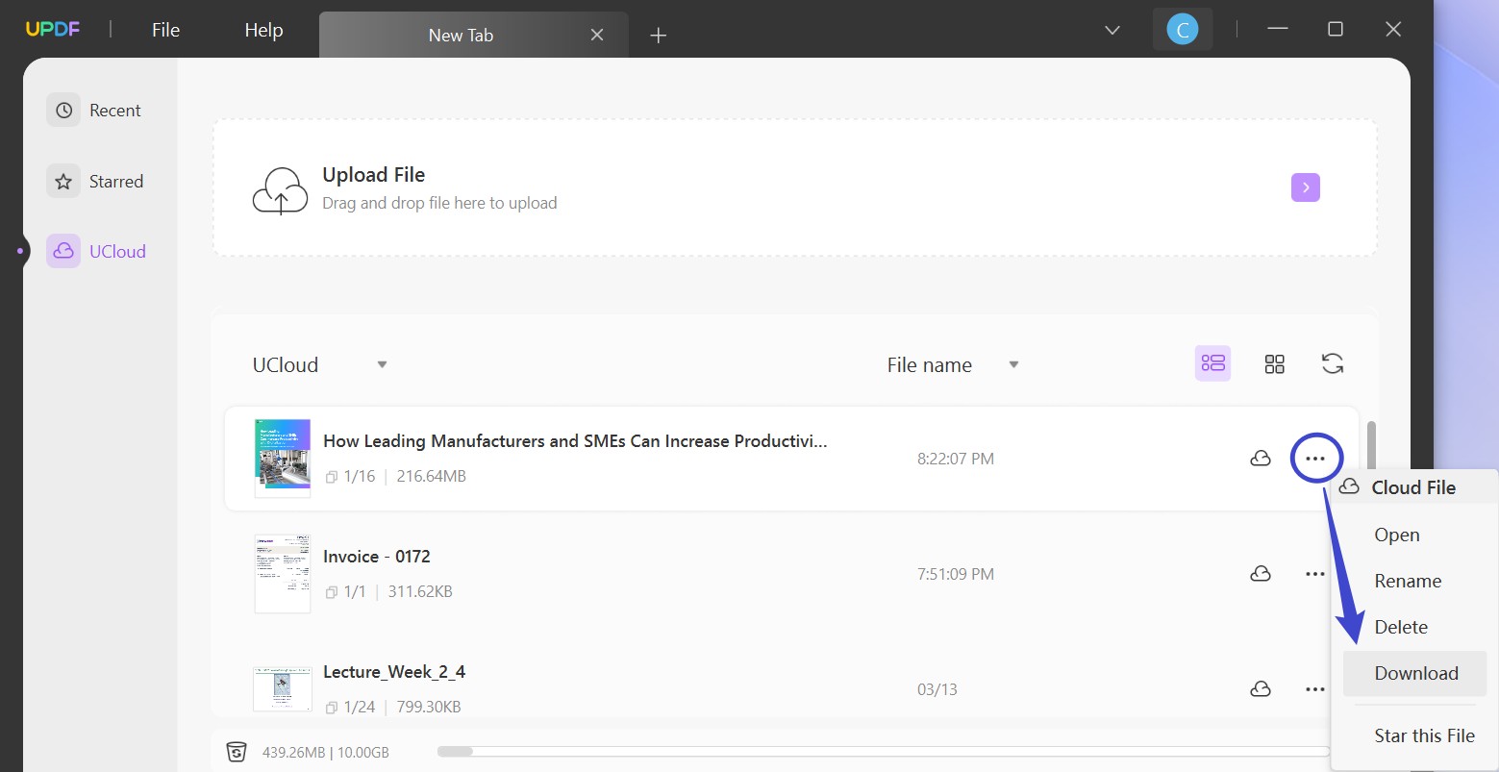Click the chevron beside the profile avatar
The image size is (1499, 772).
1112,30
